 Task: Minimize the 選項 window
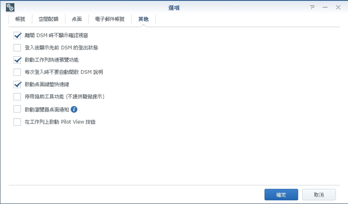[325, 7]
